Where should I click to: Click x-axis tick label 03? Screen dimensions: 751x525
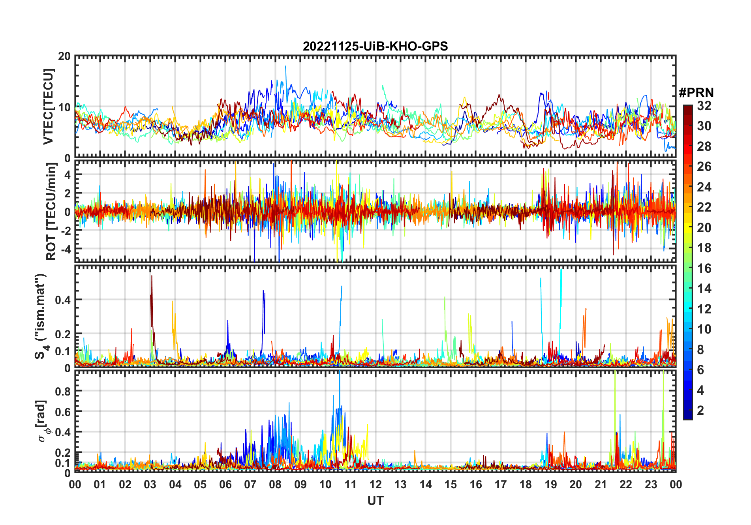(x=150, y=484)
